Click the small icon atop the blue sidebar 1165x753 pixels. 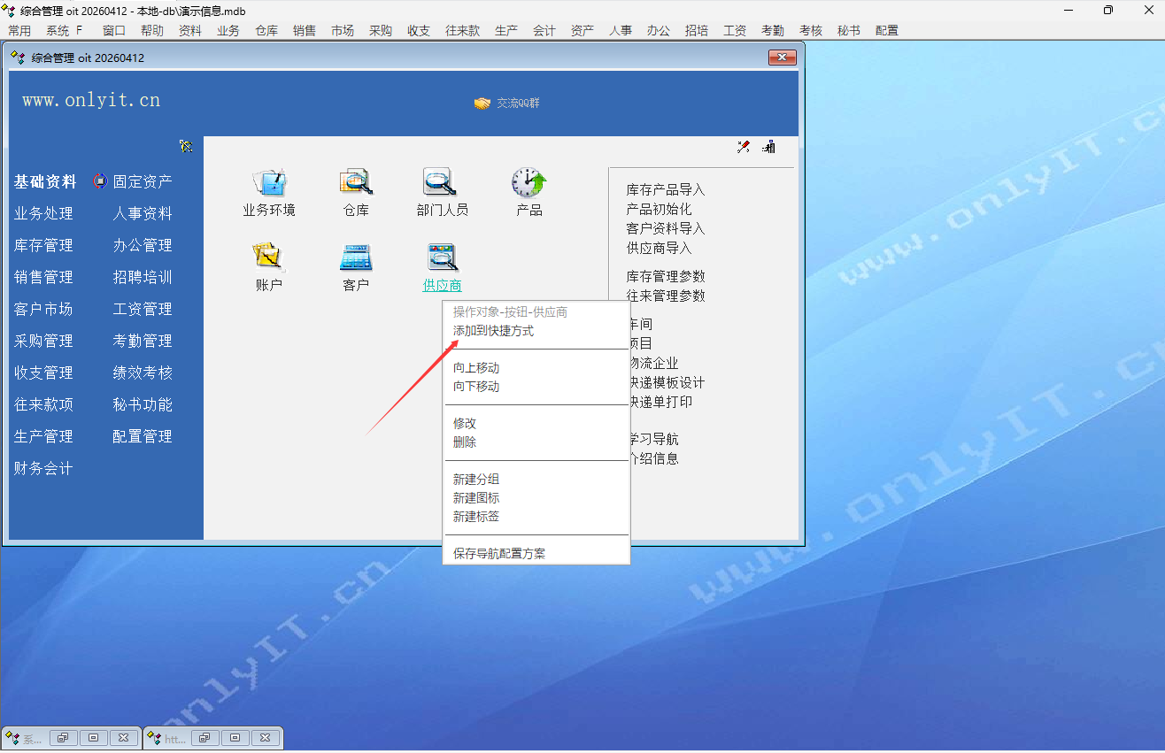click(186, 146)
